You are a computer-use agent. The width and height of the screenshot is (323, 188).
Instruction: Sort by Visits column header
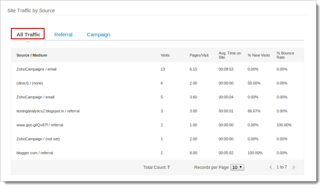165,55
